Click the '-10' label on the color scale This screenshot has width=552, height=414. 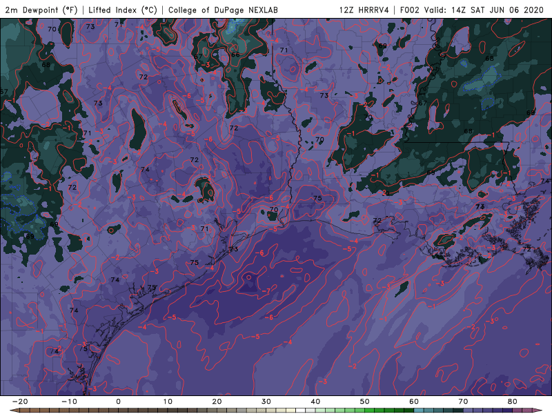[x=69, y=402]
